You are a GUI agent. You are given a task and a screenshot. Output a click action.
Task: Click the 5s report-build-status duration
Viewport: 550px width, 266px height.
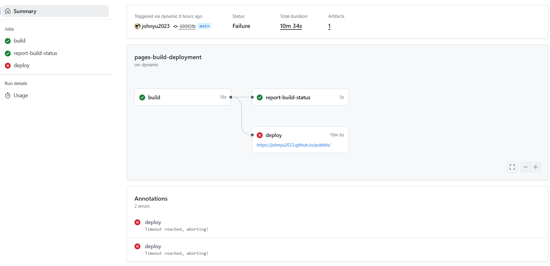click(342, 97)
